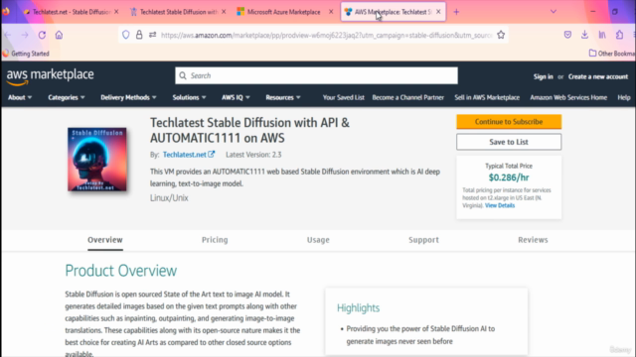Open Sell in AWS Marketplace
The image size is (636, 357).
point(487,97)
